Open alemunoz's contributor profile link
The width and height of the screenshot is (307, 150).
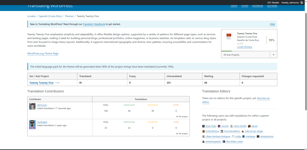coord(42,105)
